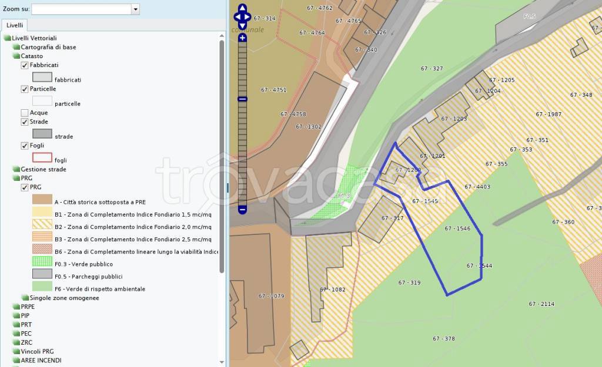Pan the map north with up arrow
Image resolution: width=602 pixels, height=367 pixels.
tap(242, 9)
